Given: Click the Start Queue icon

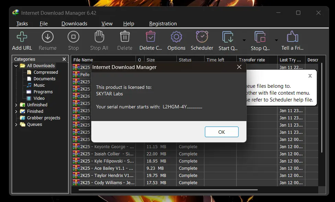Looking at the screenshot, I should pos(228,37).
